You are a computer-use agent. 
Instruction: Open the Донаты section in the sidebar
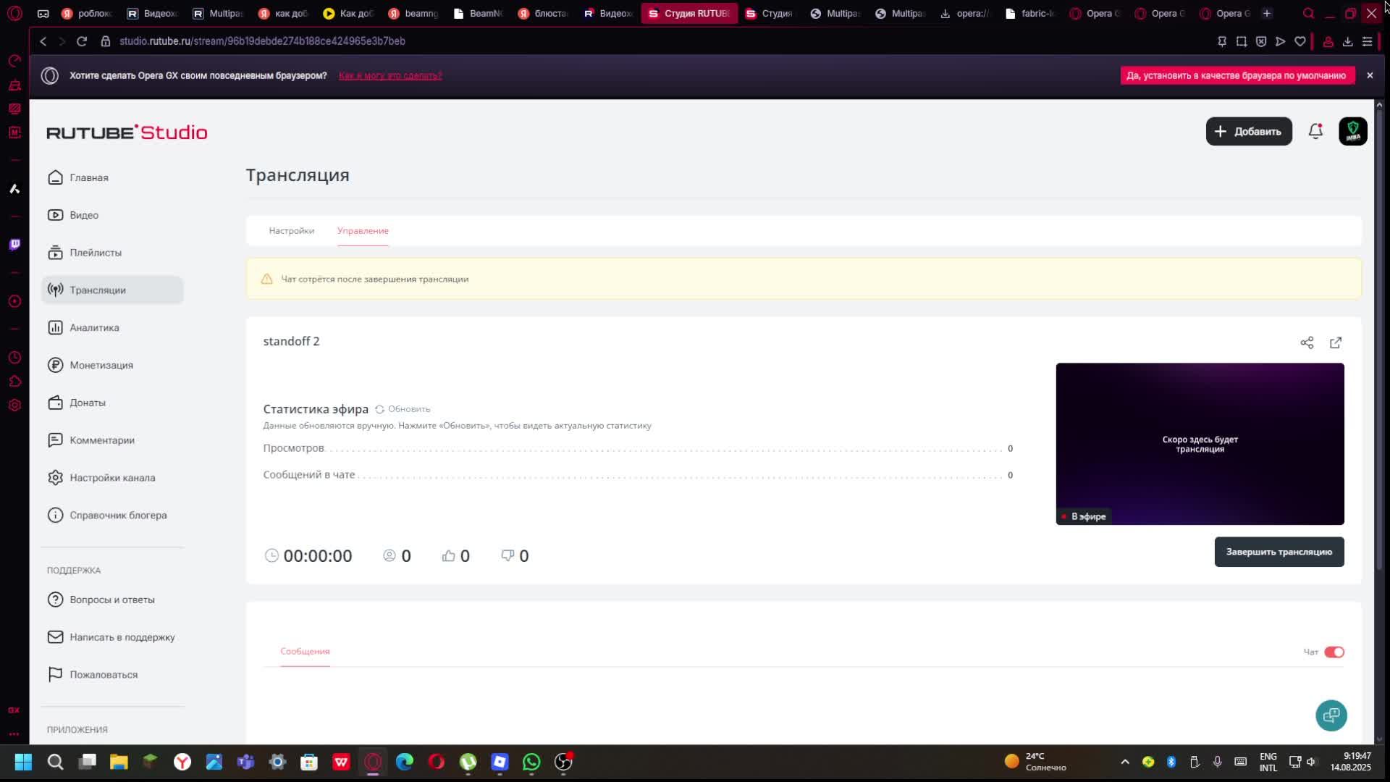[87, 403]
